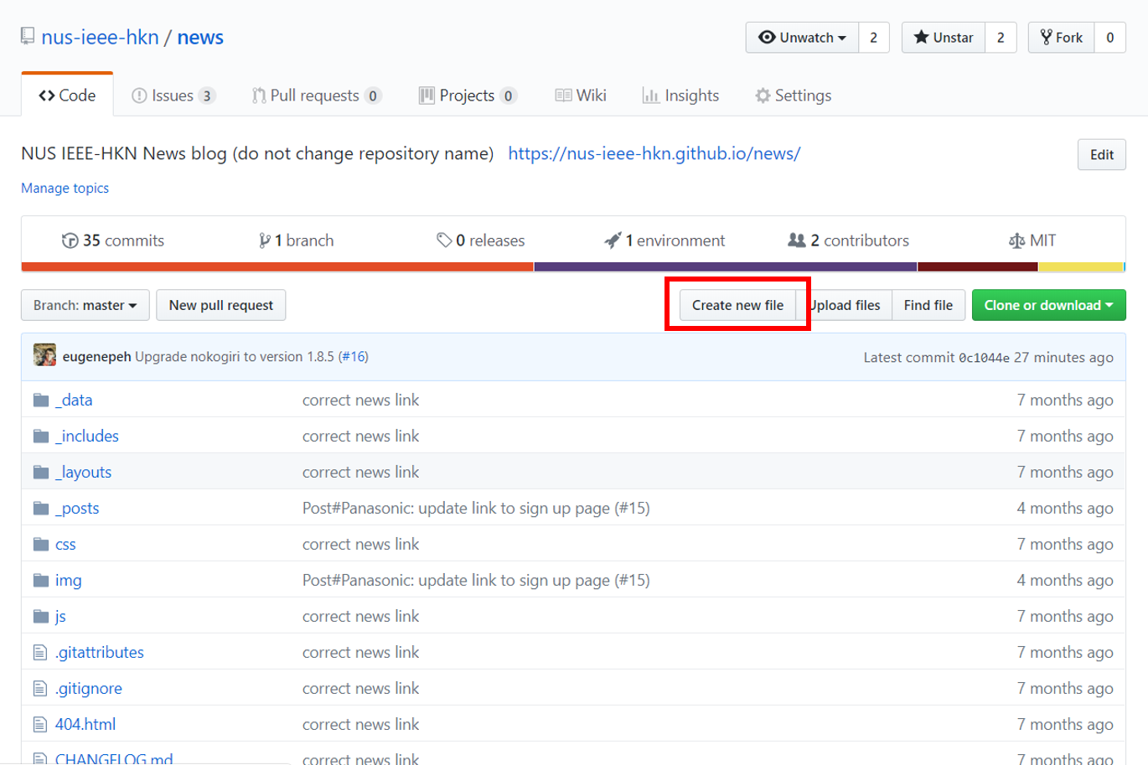Open the Pull requests tab
The image size is (1148, 765).
click(x=317, y=96)
